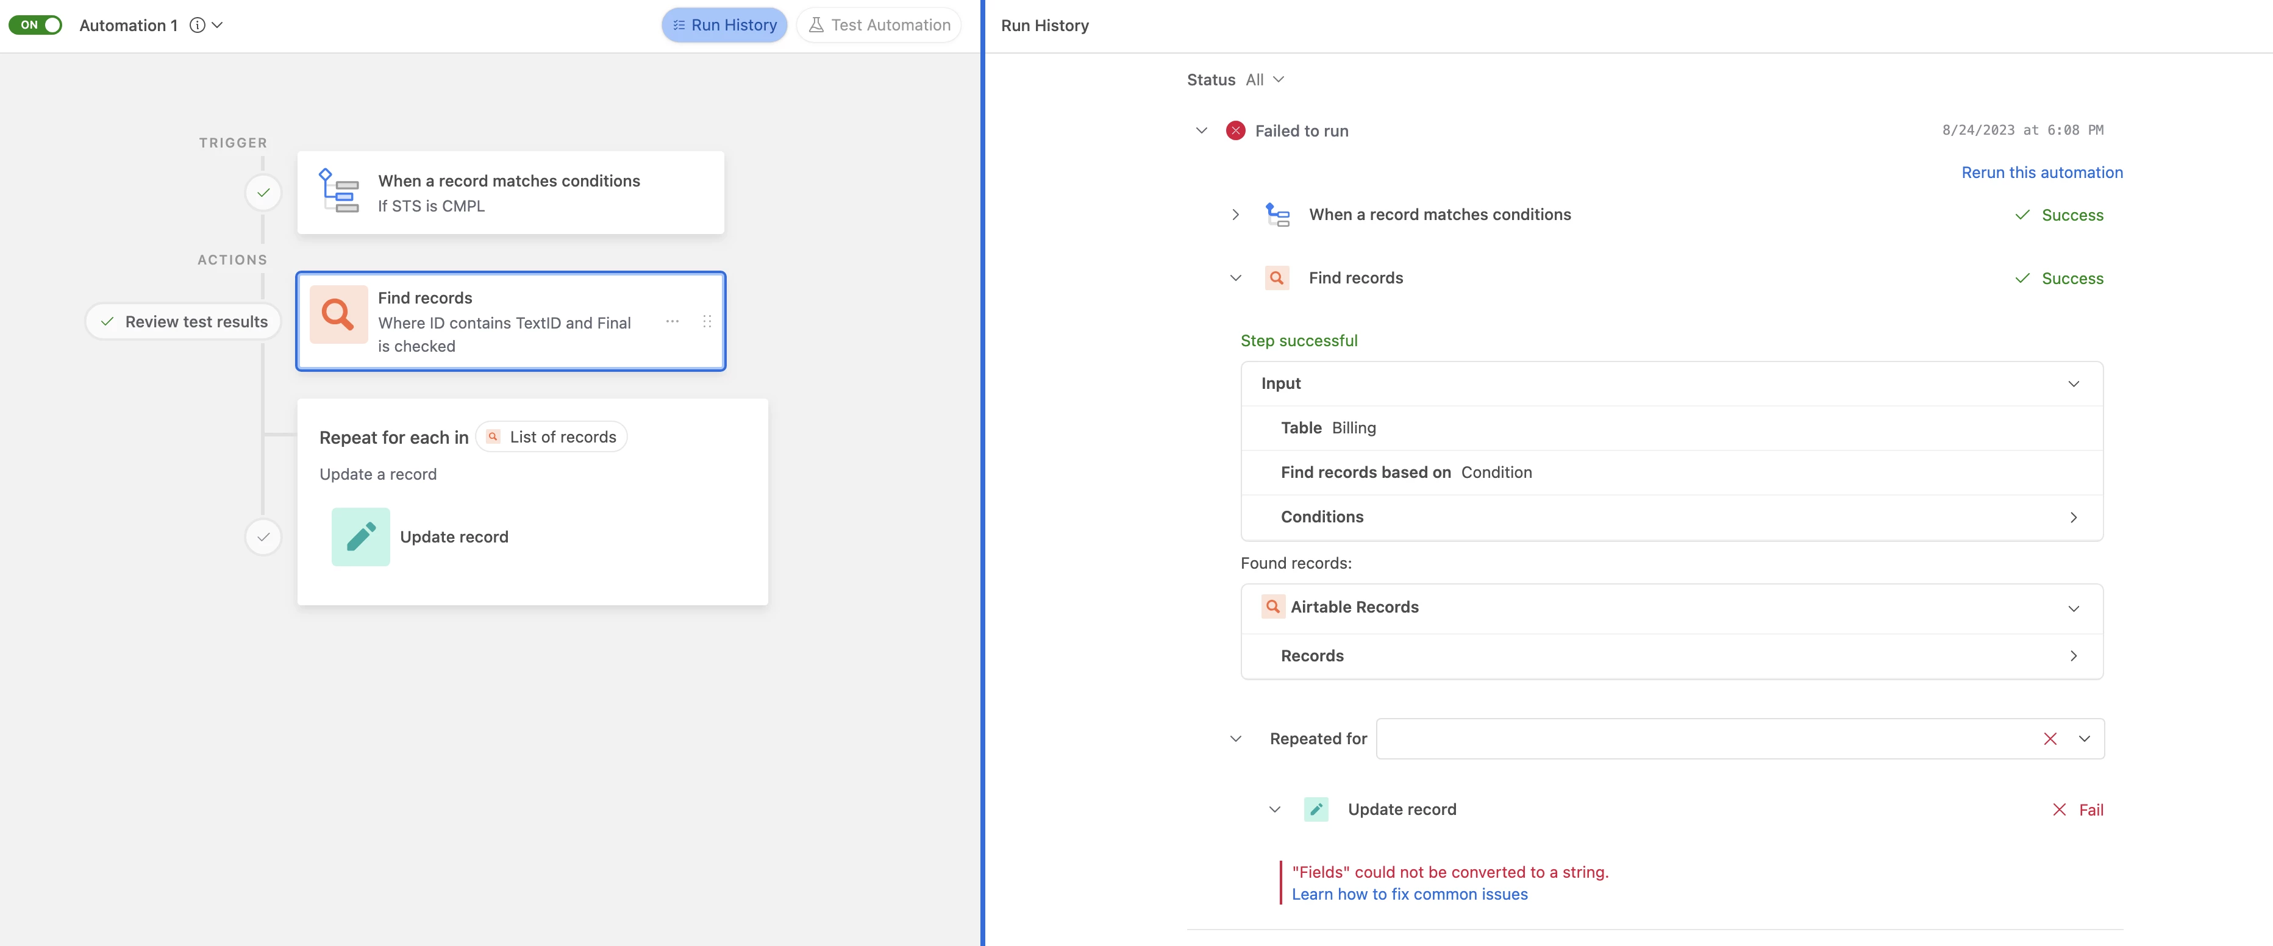Click the trigger checkmark status circle

tap(263, 193)
